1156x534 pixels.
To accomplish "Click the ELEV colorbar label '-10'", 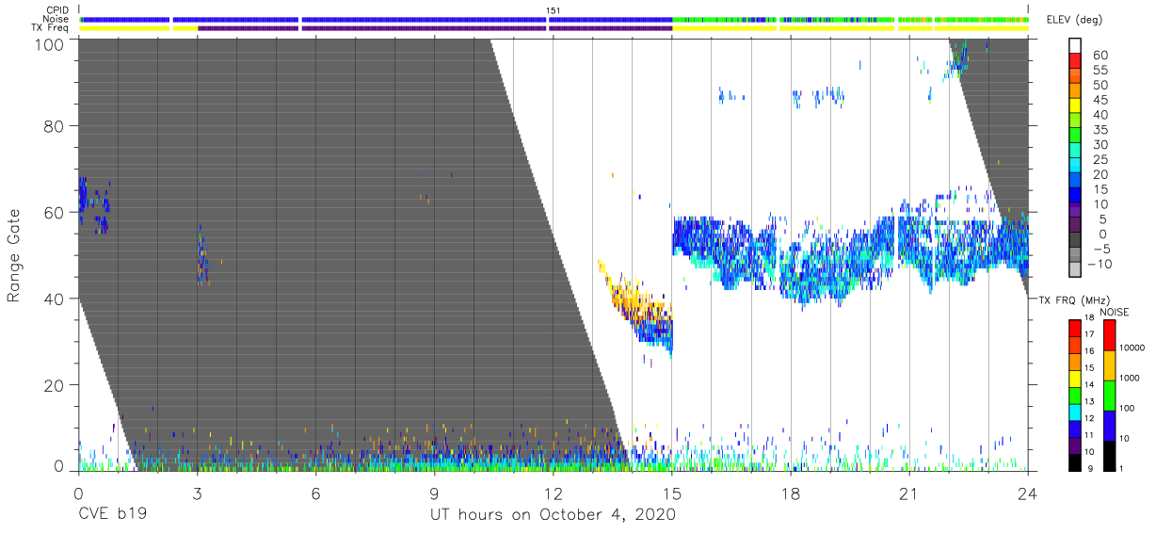I will [x=1101, y=264].
